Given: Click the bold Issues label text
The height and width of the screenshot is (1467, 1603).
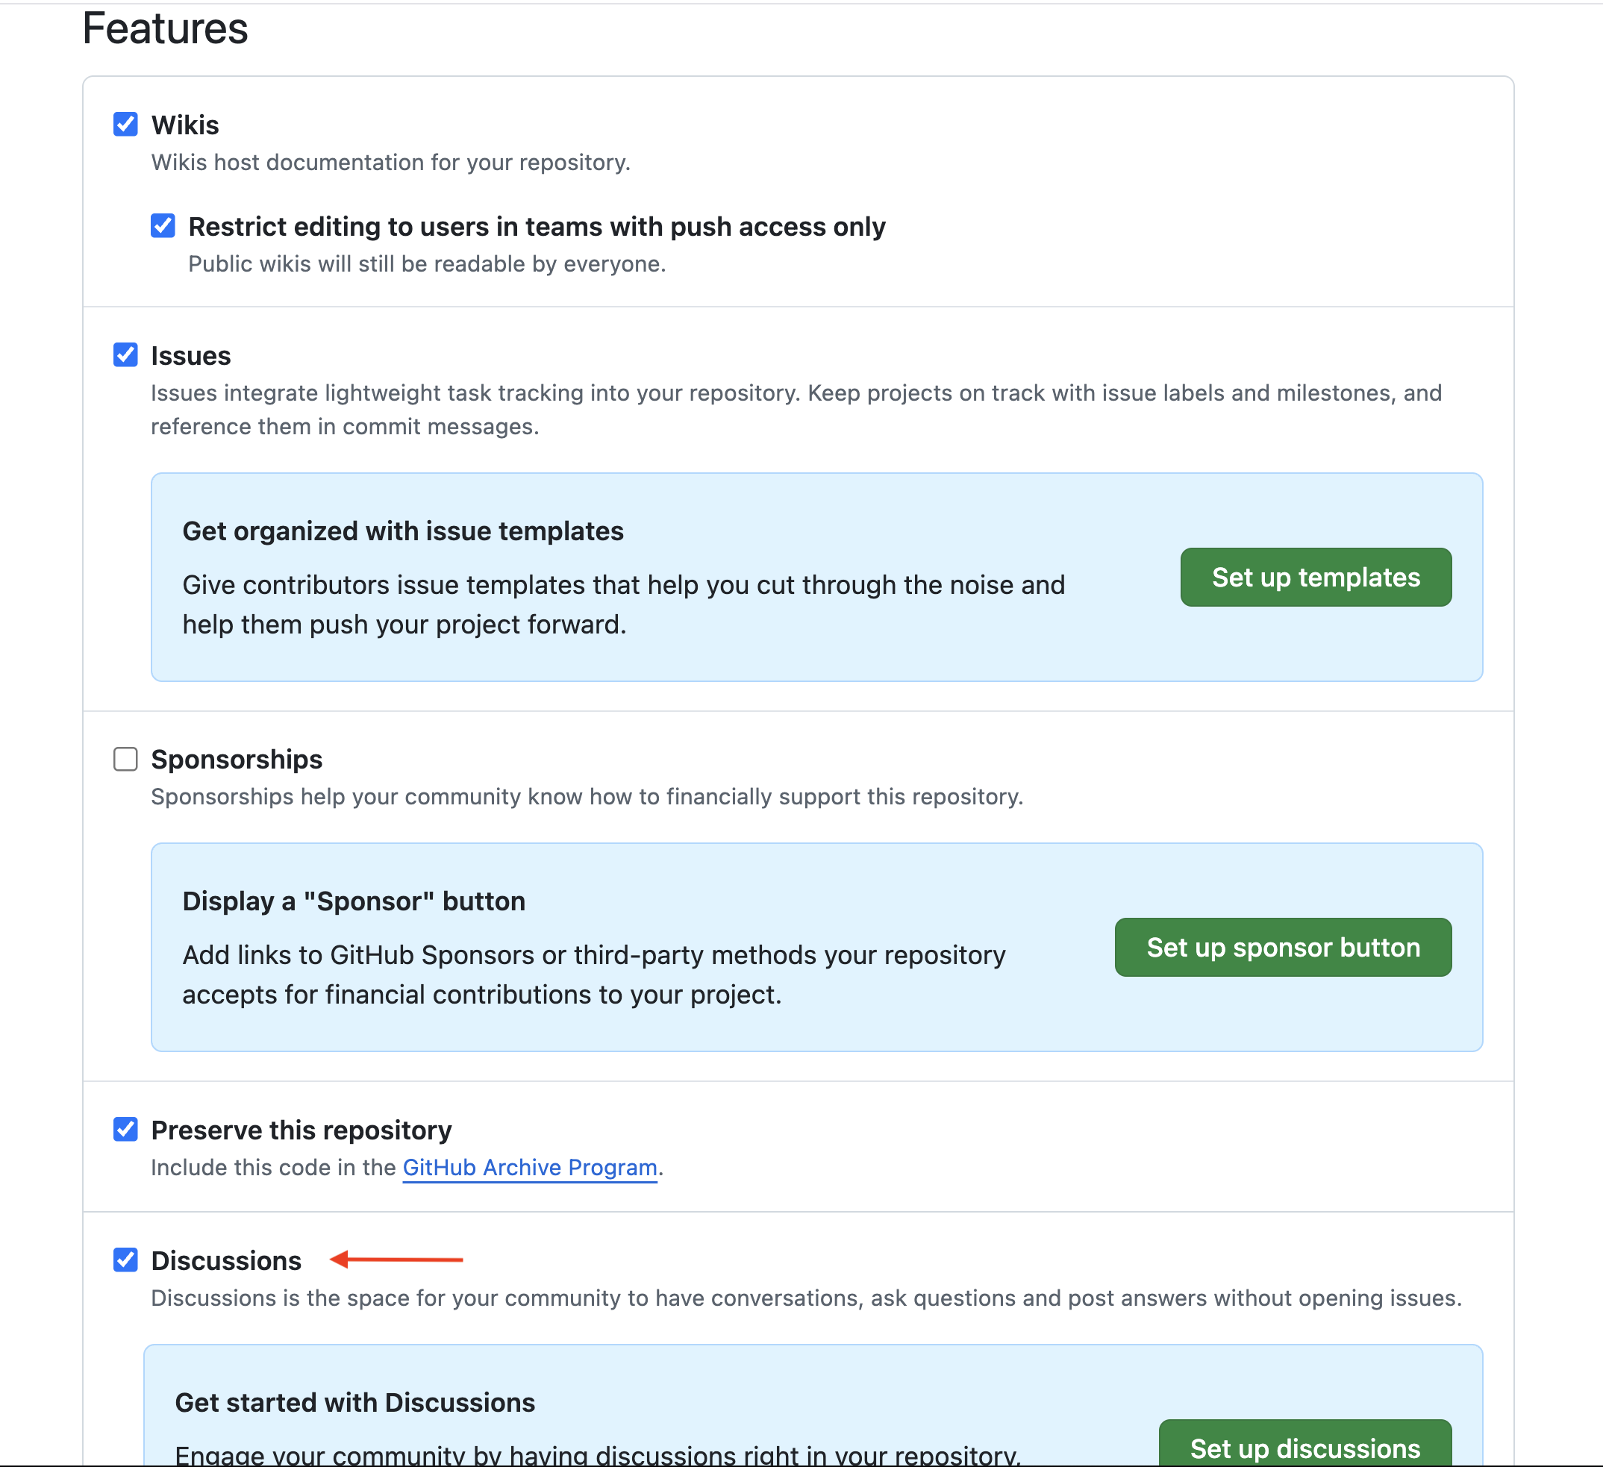Looking at the screenshot, I should [191, 355].
